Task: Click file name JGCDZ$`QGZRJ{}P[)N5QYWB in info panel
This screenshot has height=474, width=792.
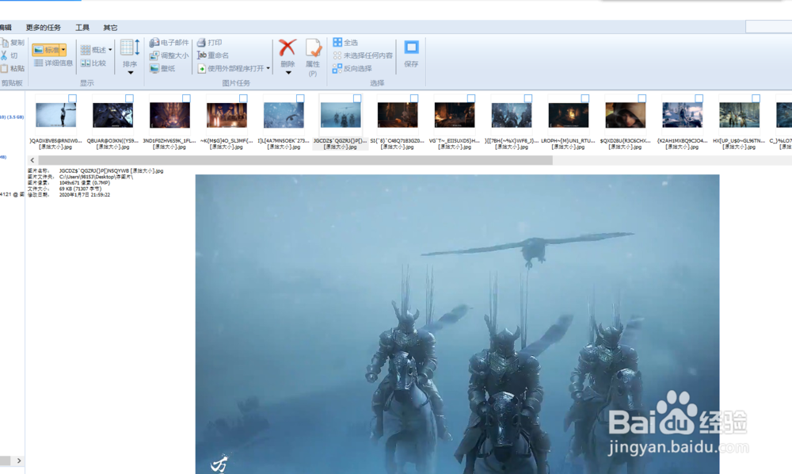Action: point(111,170)
